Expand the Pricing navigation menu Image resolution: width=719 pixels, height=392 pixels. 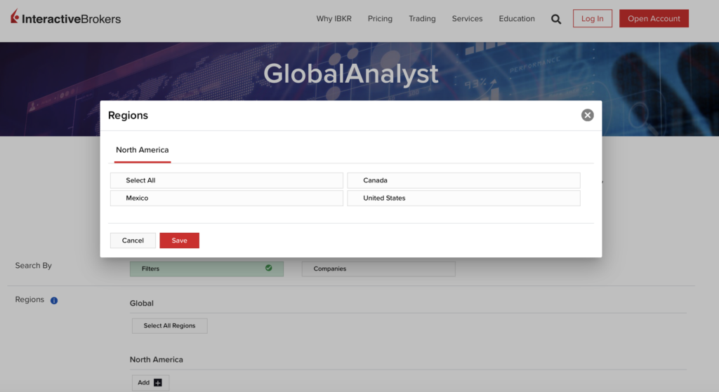coord(380,19)
